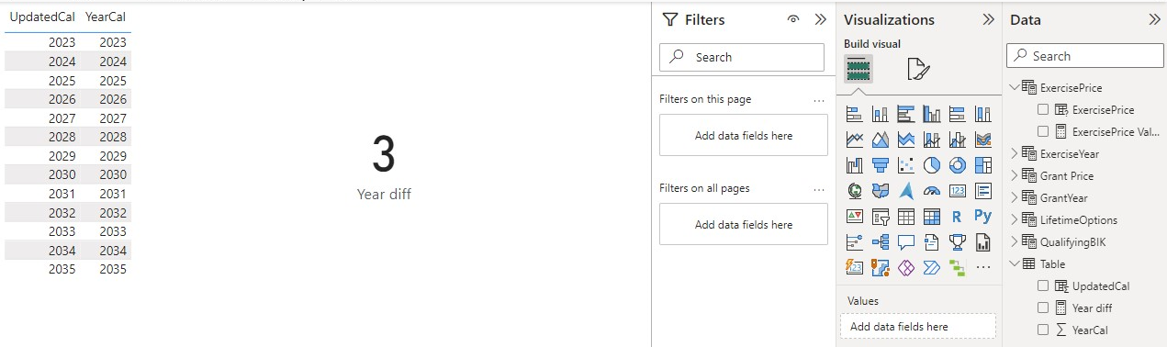Select the slicer visual

click(880, 218)
